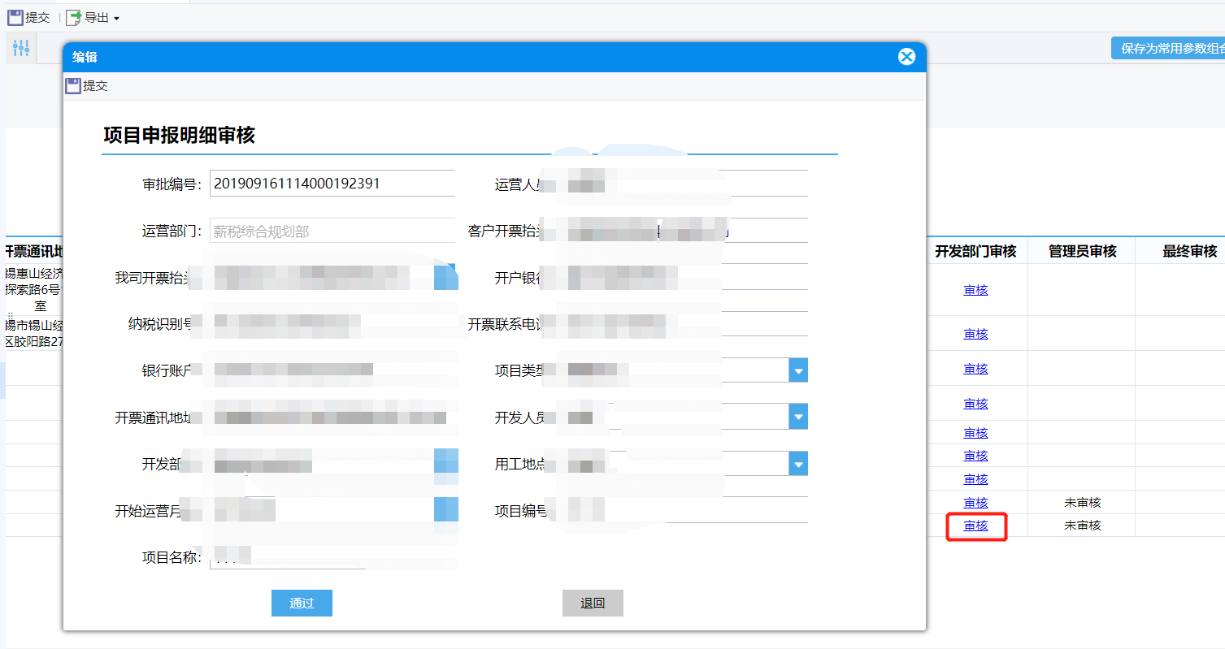Click the 退回 reject button

(593, 603)
